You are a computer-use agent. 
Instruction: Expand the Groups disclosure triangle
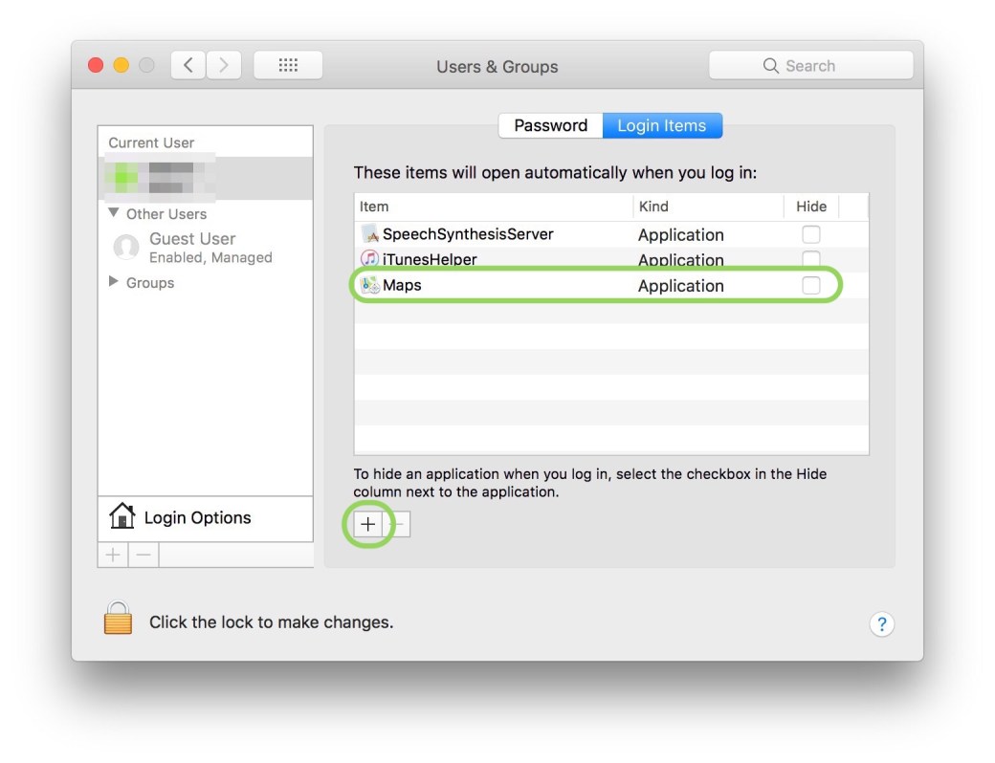tap(114, 282)
